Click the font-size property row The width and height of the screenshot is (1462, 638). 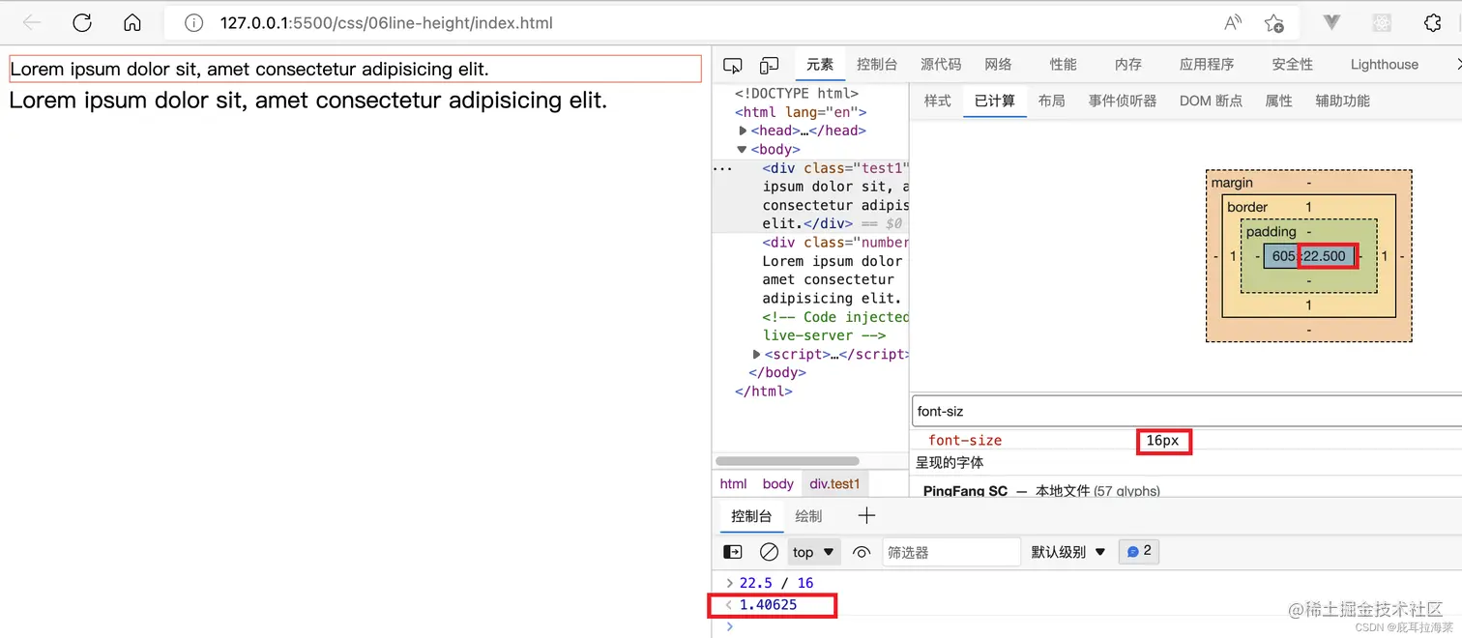[1186, 441]
